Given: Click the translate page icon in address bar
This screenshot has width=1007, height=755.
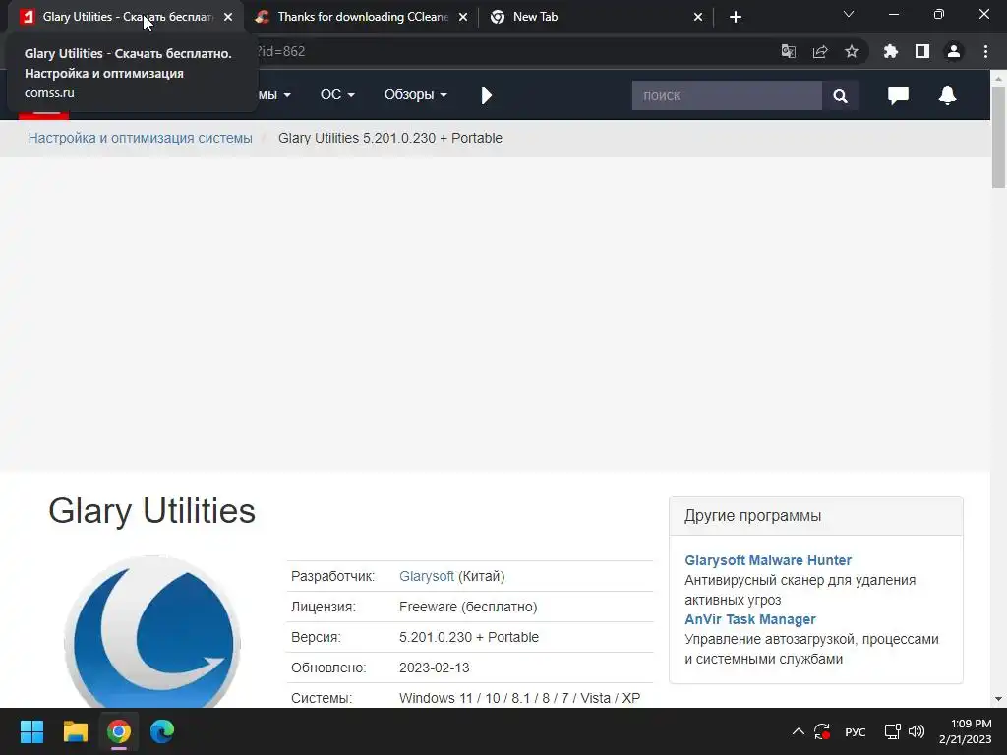Looking at the screenshot, I should 788,51.
